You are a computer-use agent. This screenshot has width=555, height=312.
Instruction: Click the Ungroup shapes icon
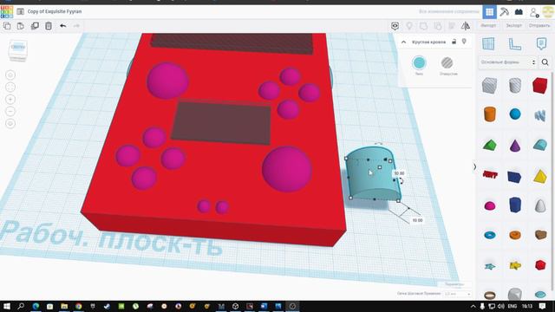438,26
